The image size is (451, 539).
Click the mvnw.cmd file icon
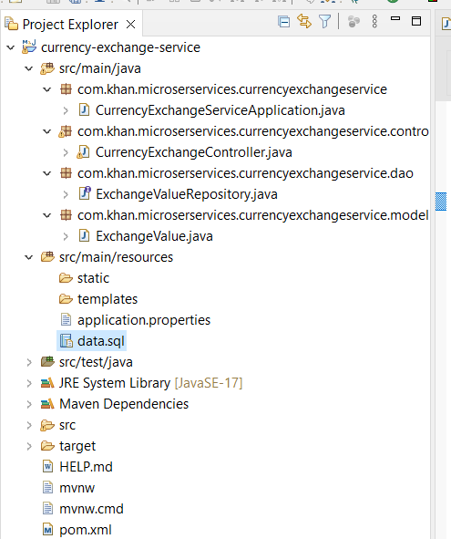(x=47, y=509)
